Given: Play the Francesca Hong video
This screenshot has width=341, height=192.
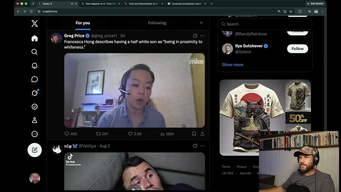Looking at the screenshot, I should [x=135, y=90].
